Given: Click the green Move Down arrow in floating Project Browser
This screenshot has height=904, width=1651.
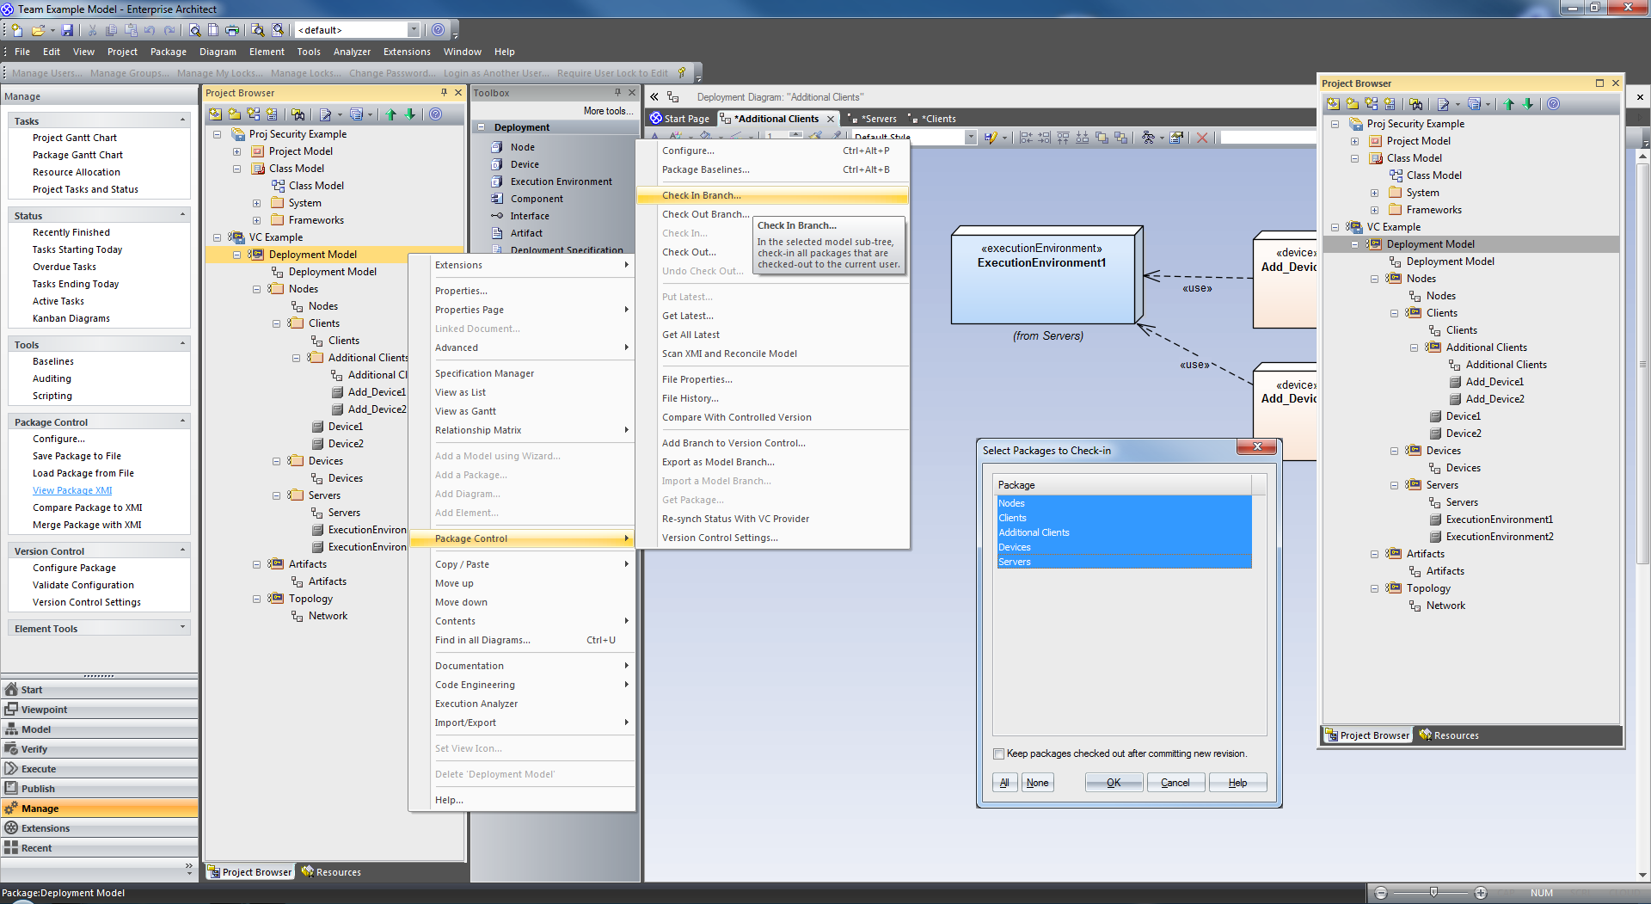Looking at the screenshot, I should click(x=1528, y=104).
